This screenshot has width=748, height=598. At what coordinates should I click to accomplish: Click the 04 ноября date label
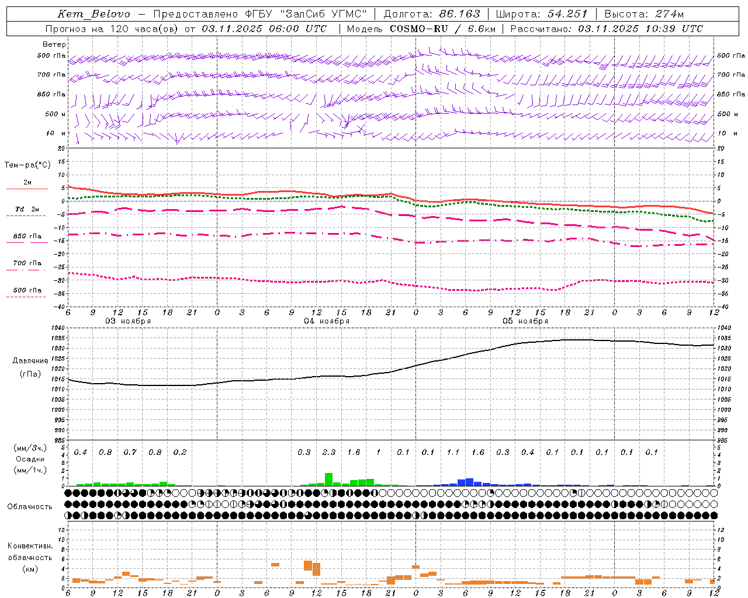coord(327,321)
